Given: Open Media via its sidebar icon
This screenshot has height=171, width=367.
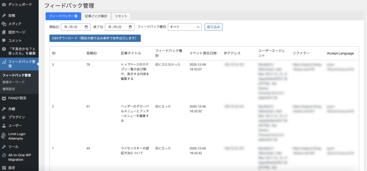Looking at the screenshot, I should [4, 24].
